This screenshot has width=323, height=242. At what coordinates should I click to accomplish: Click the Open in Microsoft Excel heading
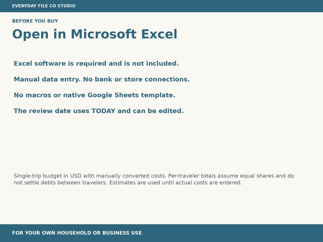click(95, 34)
